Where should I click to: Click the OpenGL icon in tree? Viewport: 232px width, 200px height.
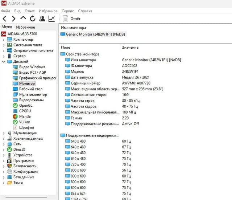tap(15, 106)
